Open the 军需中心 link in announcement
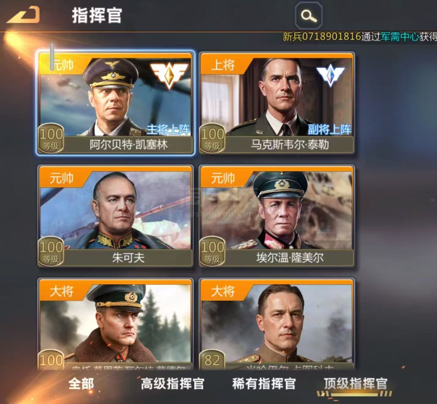Image resolution: width=437 pixels, height=404 pixels. click(x=400, y=37)
